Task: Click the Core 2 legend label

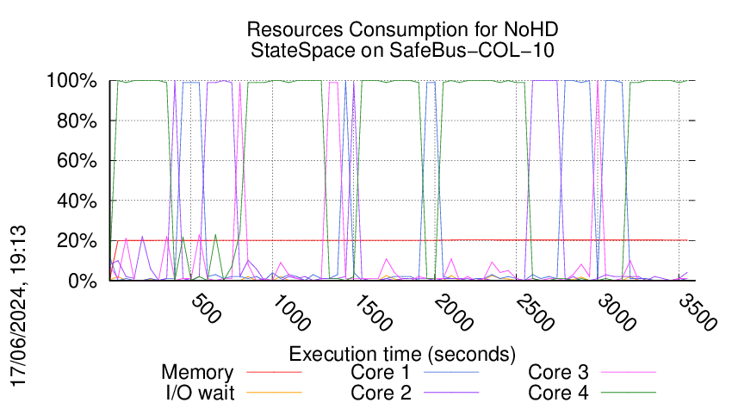Action: click(381, 393)
